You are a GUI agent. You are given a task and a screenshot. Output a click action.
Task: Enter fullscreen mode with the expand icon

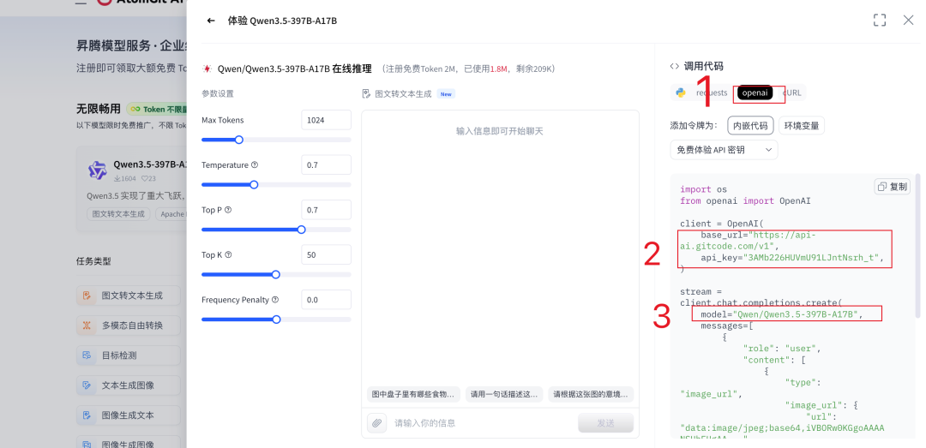(x=880, y=20)
